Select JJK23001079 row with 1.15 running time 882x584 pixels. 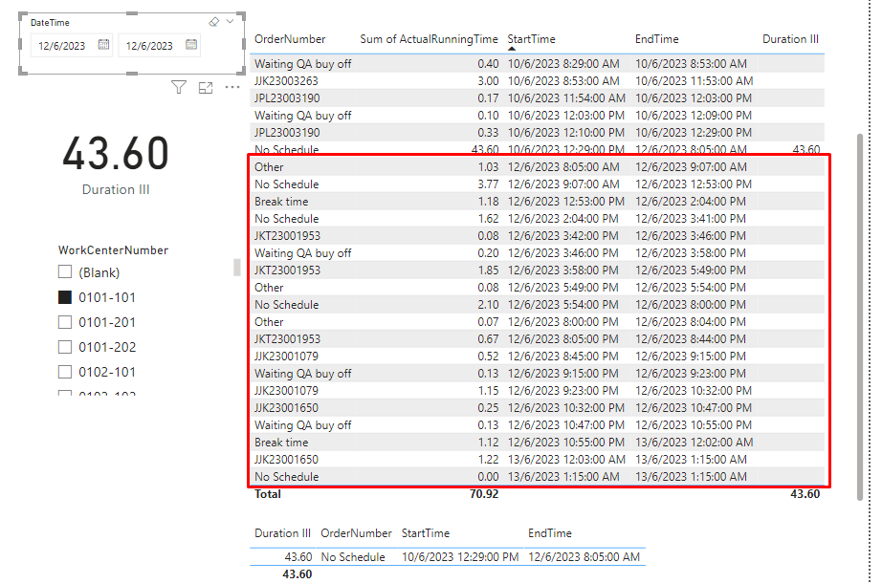pyautogui.click(x=538, y=391)
